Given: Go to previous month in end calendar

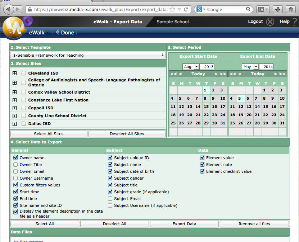Looking at the screenshot, I should (240, 74).
